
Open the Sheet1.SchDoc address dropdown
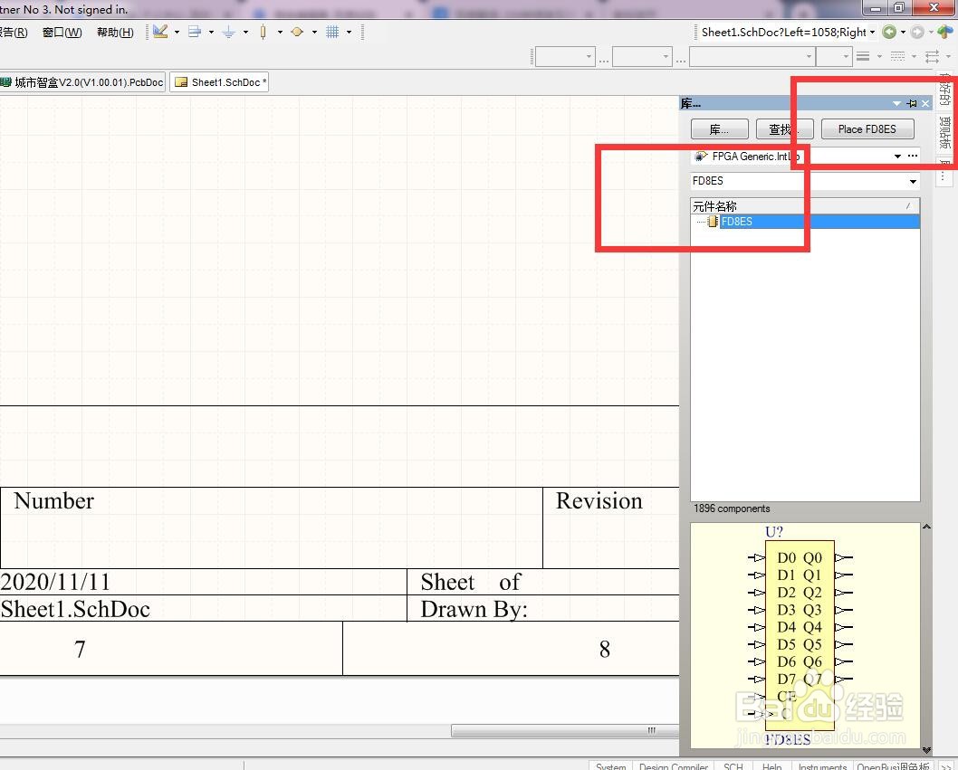pyautogui.click(x=872, y=32)
